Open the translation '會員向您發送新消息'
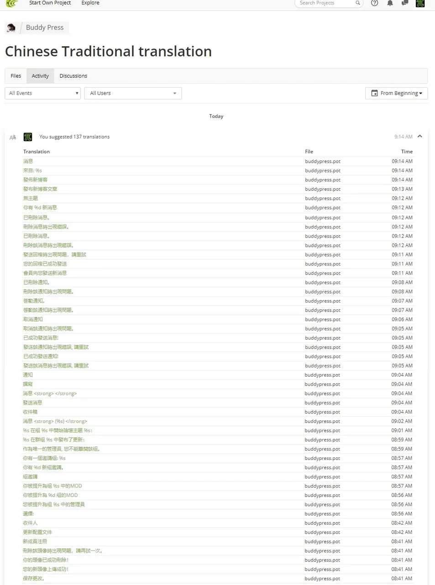The height and width of the screenshot is (585, 435). (45, 273)
